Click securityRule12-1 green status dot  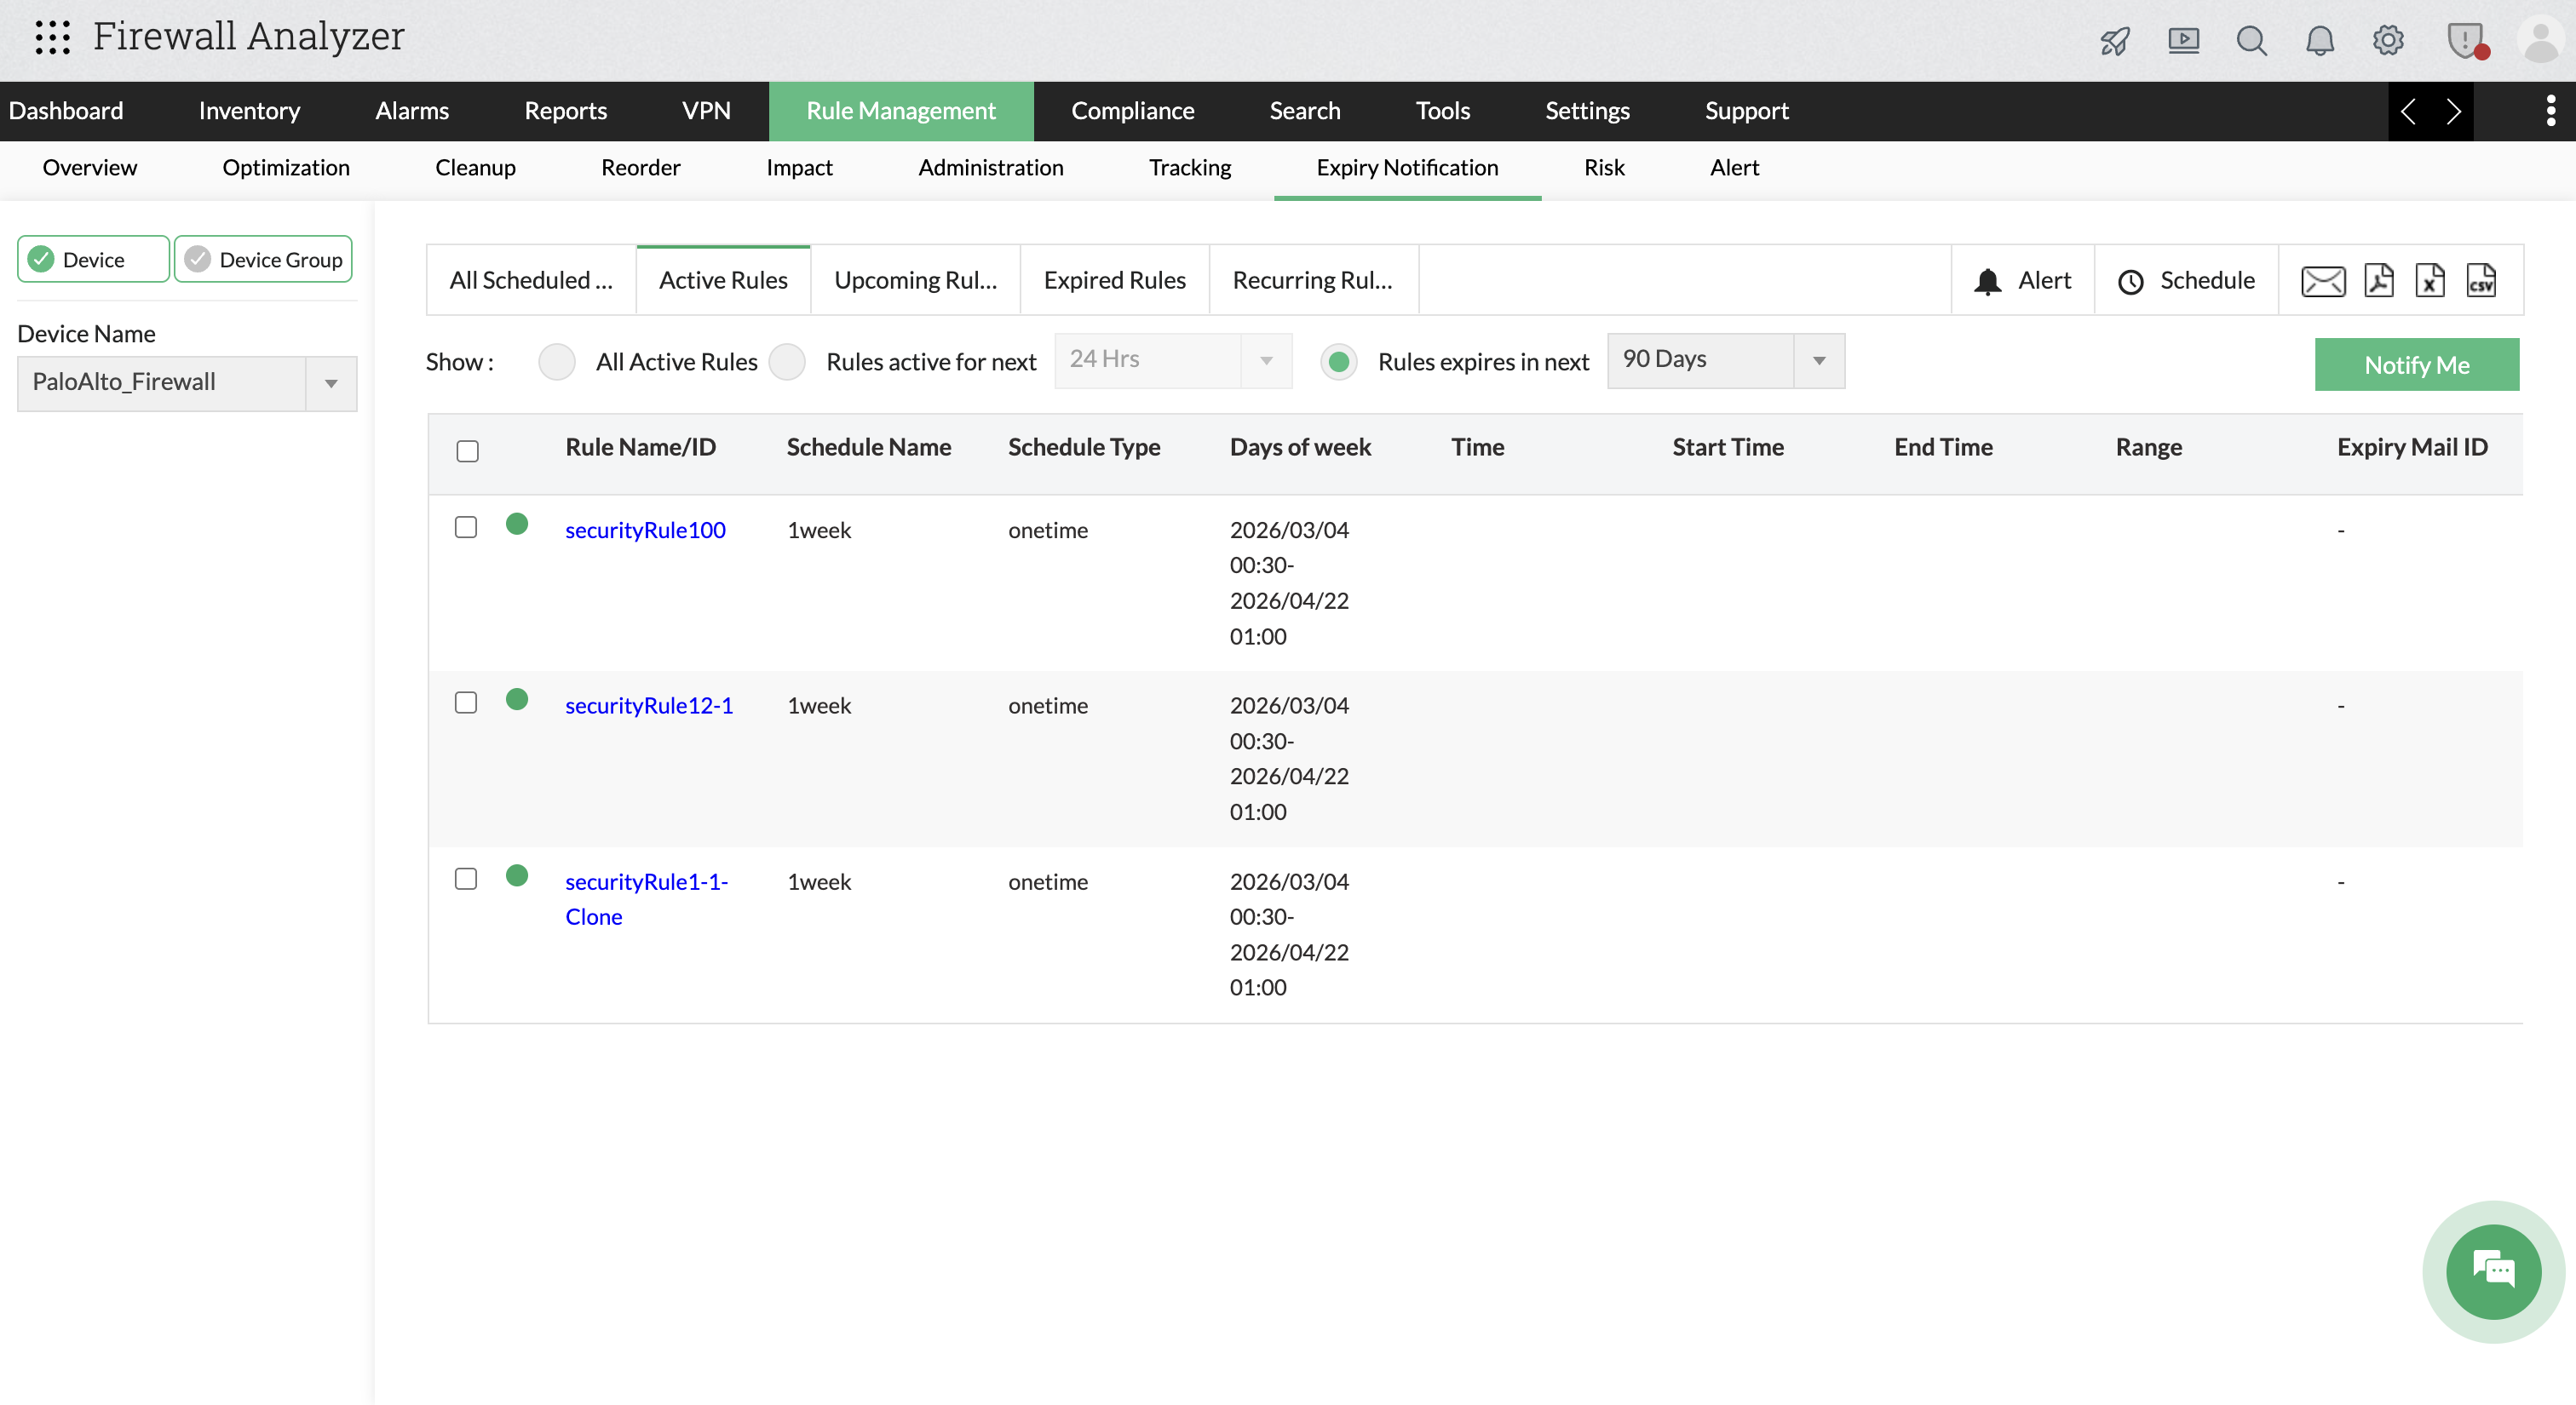tap(517, 699)
